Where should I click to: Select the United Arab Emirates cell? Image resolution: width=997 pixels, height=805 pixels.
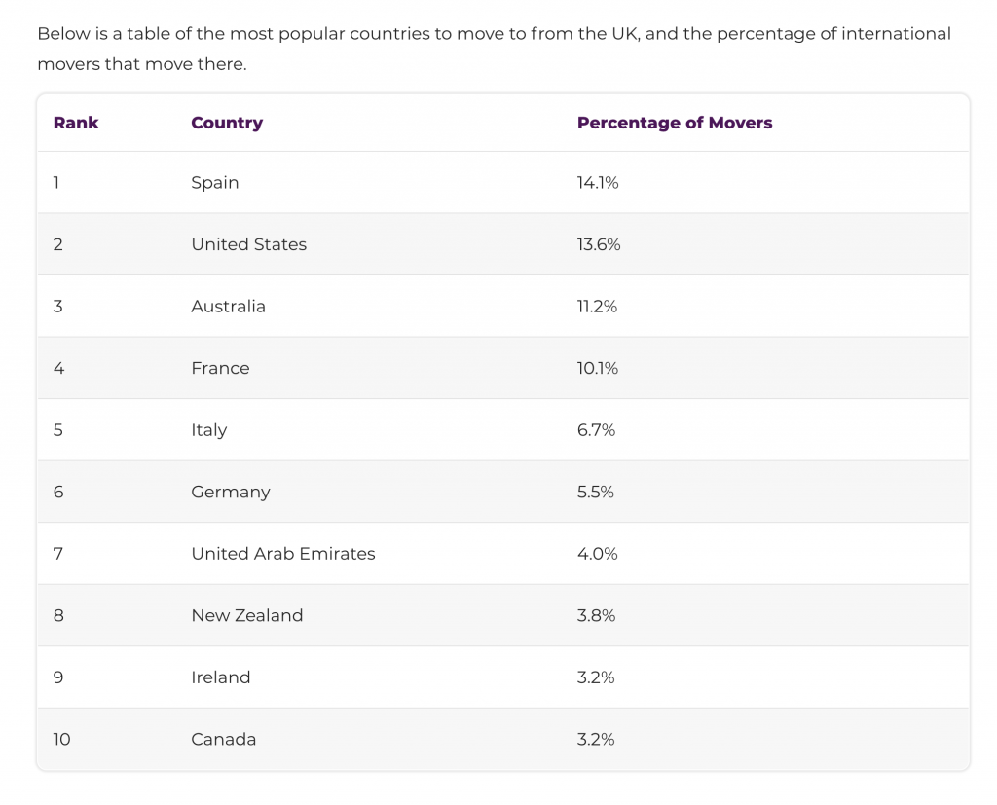click(x=283, y=554)
